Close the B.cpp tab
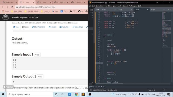 point(131,10)
